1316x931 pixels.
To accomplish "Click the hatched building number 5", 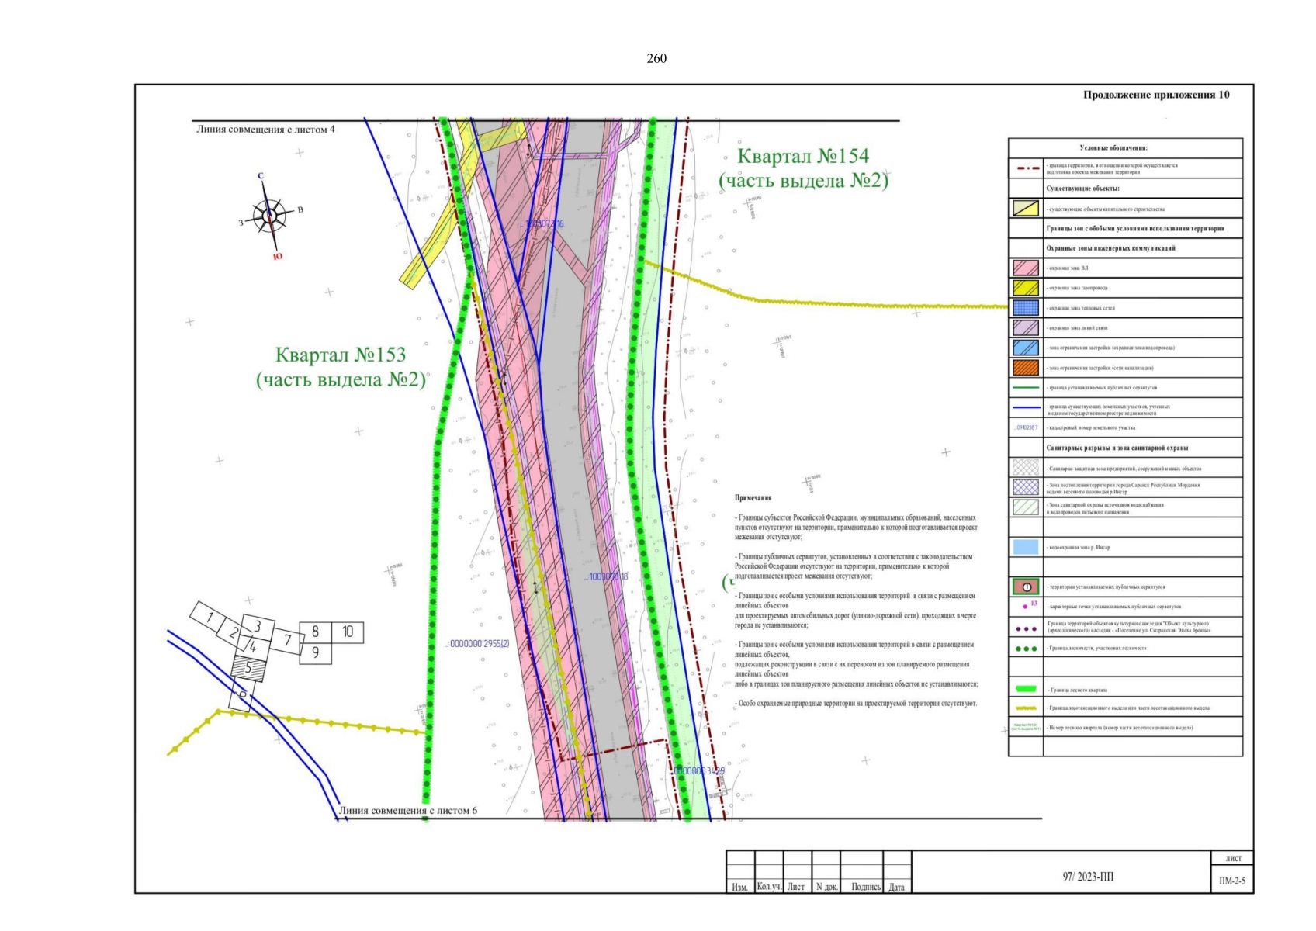I will (248, 667).
